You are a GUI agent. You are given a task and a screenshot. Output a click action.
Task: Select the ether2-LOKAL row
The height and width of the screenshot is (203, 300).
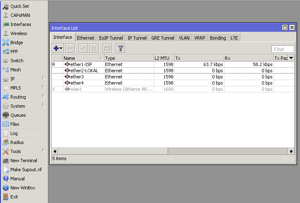(x=173, y=71)
